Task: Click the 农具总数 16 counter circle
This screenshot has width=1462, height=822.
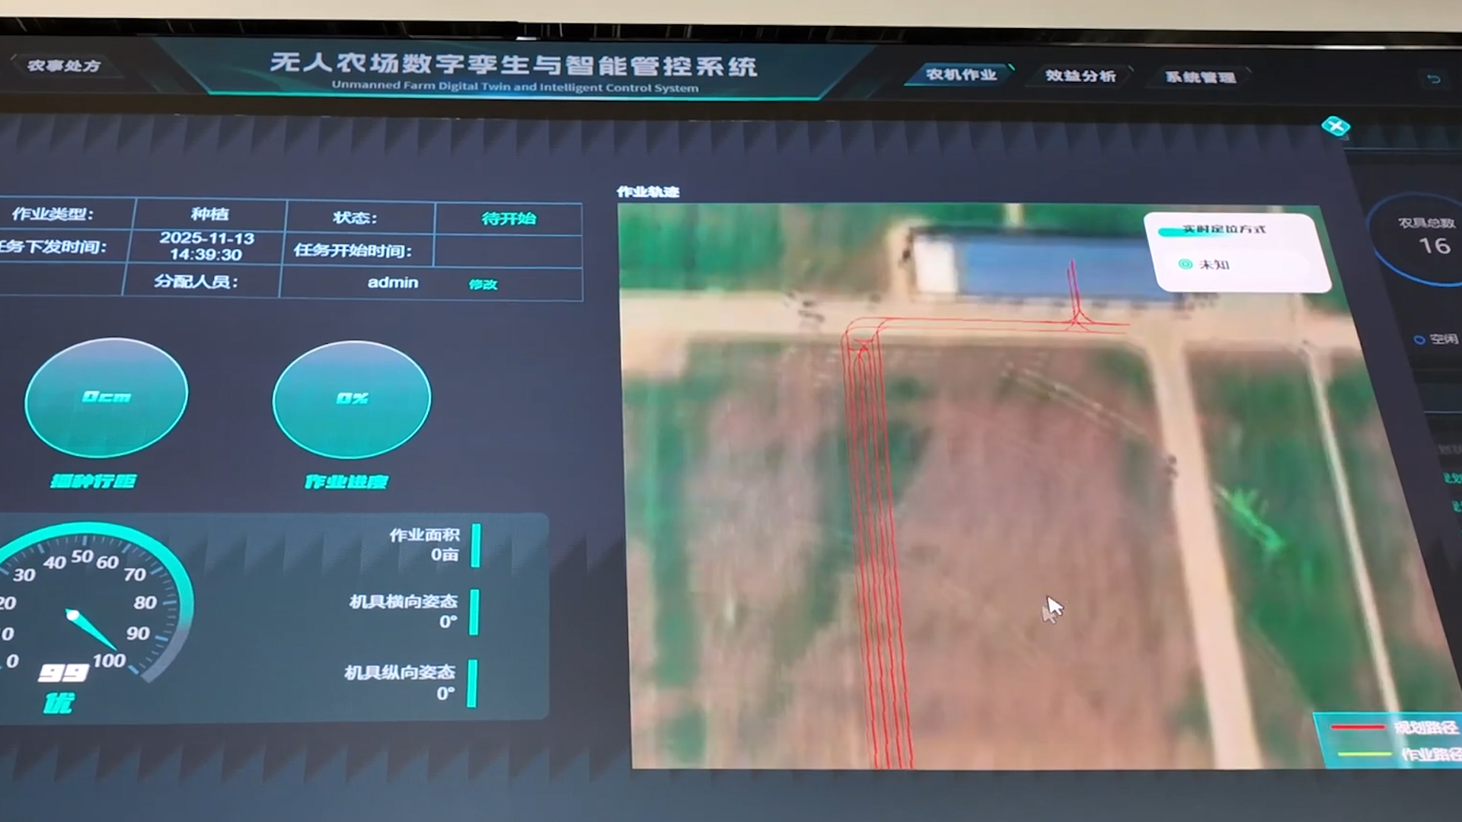Action: tap(1427, 237)
